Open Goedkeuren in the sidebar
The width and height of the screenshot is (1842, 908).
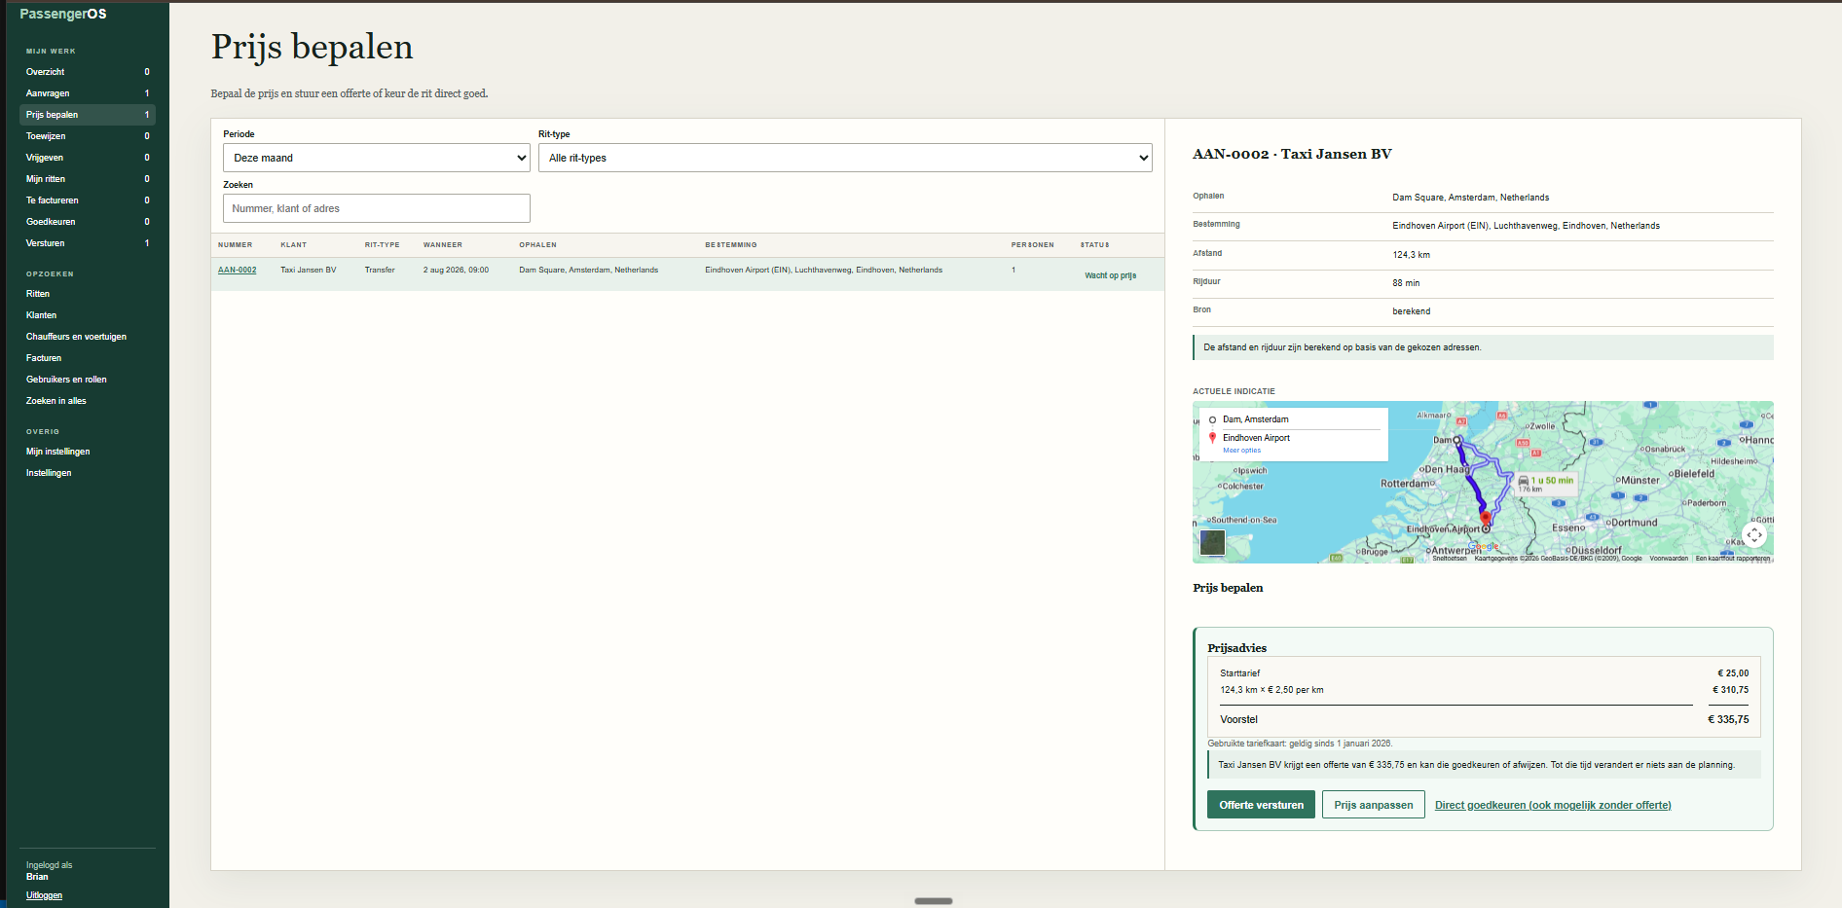coord(88,222)
